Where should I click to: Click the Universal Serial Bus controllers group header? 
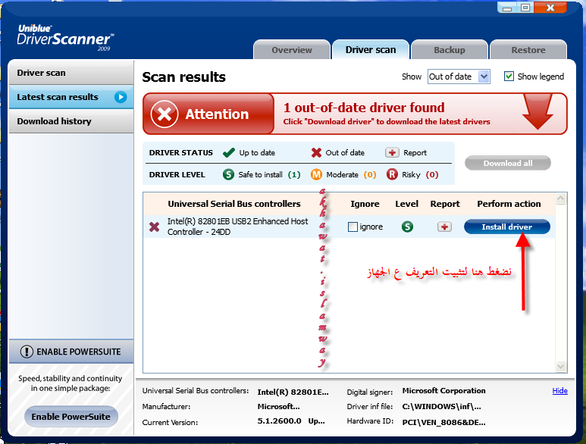pyautogui.click(x=234, y=204)
